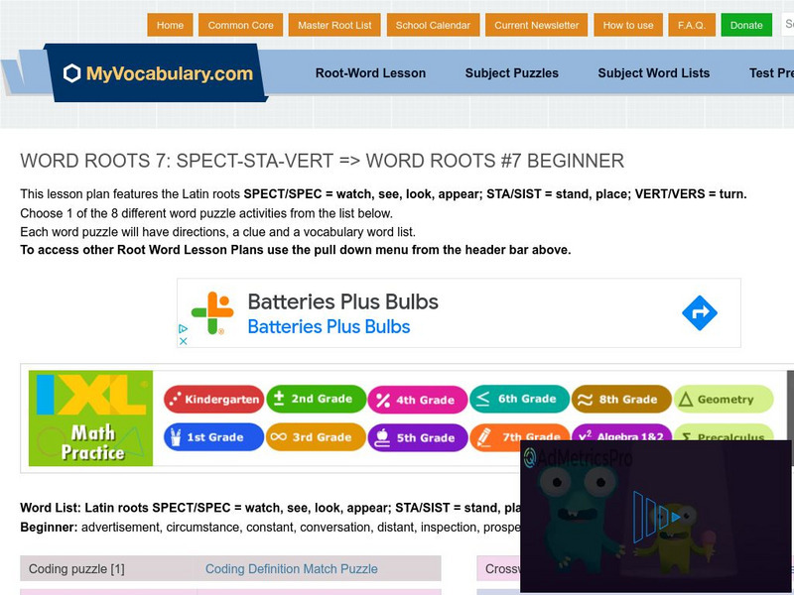The width and height of the screenshot is (794, 595).
Task: Select the 1st Grade pill
Action: (x=213, y=437)
